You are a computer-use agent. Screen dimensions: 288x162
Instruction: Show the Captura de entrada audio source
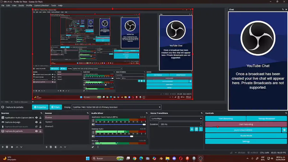(x=36, y=126)
